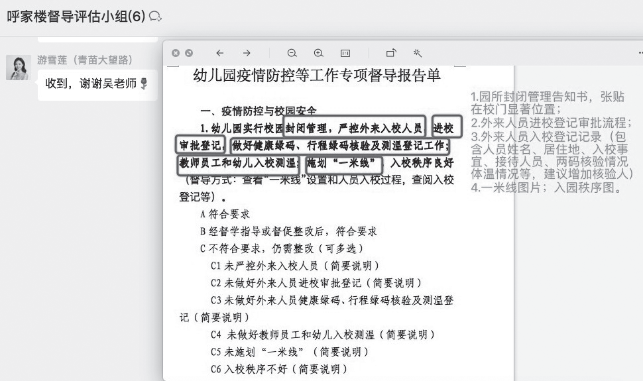This screenshot has height=381, width=643.
Task: Minimize the image viewer with second round button
Action: click(189, 53)
